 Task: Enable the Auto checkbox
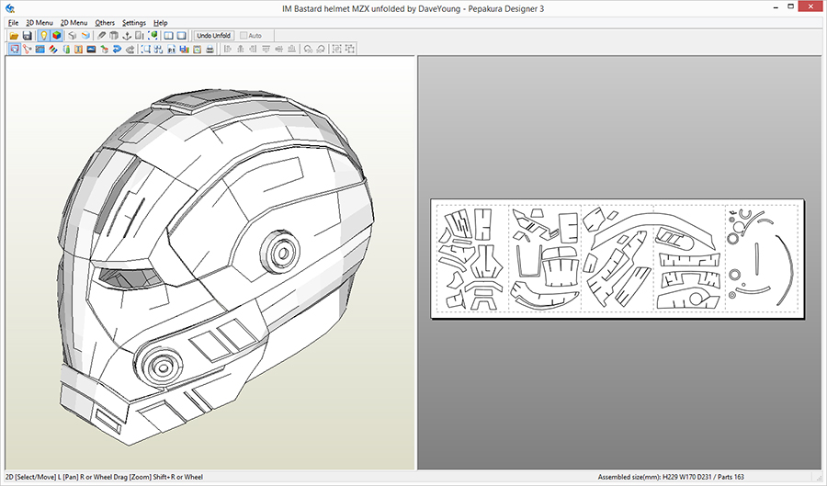point(244,36)
